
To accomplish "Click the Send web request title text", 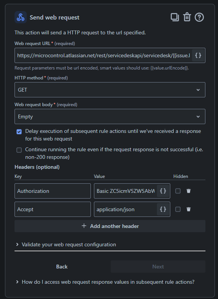I will [55, 18].
